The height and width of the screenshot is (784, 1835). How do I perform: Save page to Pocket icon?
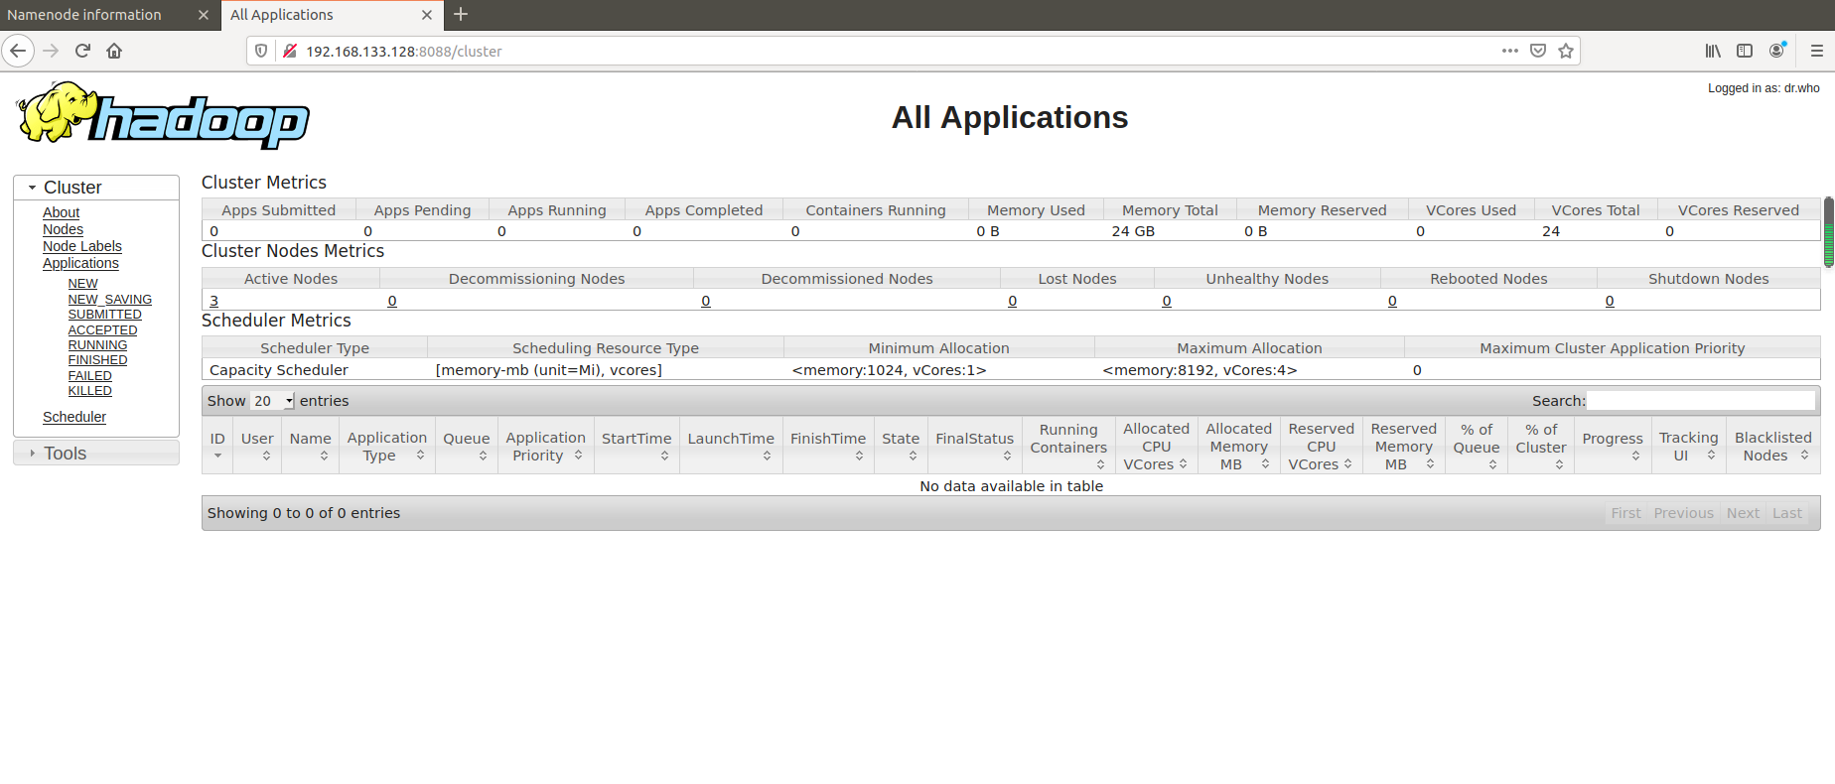click(x=1538, y=51)
